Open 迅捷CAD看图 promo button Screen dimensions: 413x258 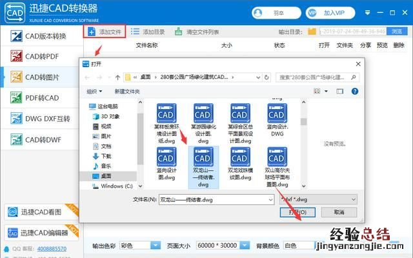pyautogui.click(x=41, y=212)
